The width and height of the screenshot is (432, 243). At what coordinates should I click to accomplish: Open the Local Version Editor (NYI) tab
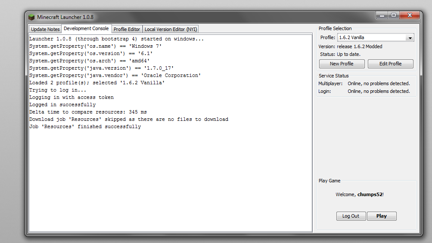[171, 29]
